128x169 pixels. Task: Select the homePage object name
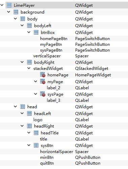(x=58, y=75)
